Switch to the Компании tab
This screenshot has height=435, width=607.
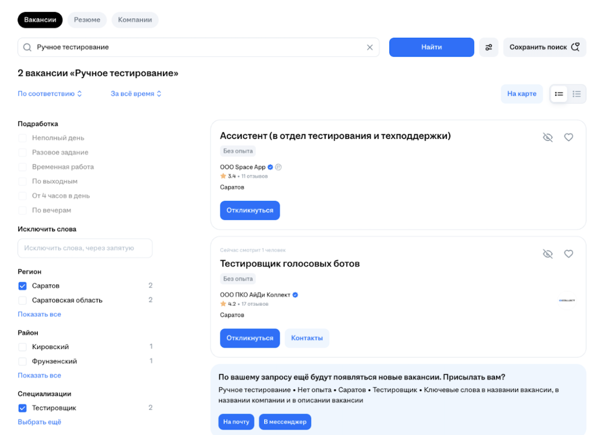[135, 20]
